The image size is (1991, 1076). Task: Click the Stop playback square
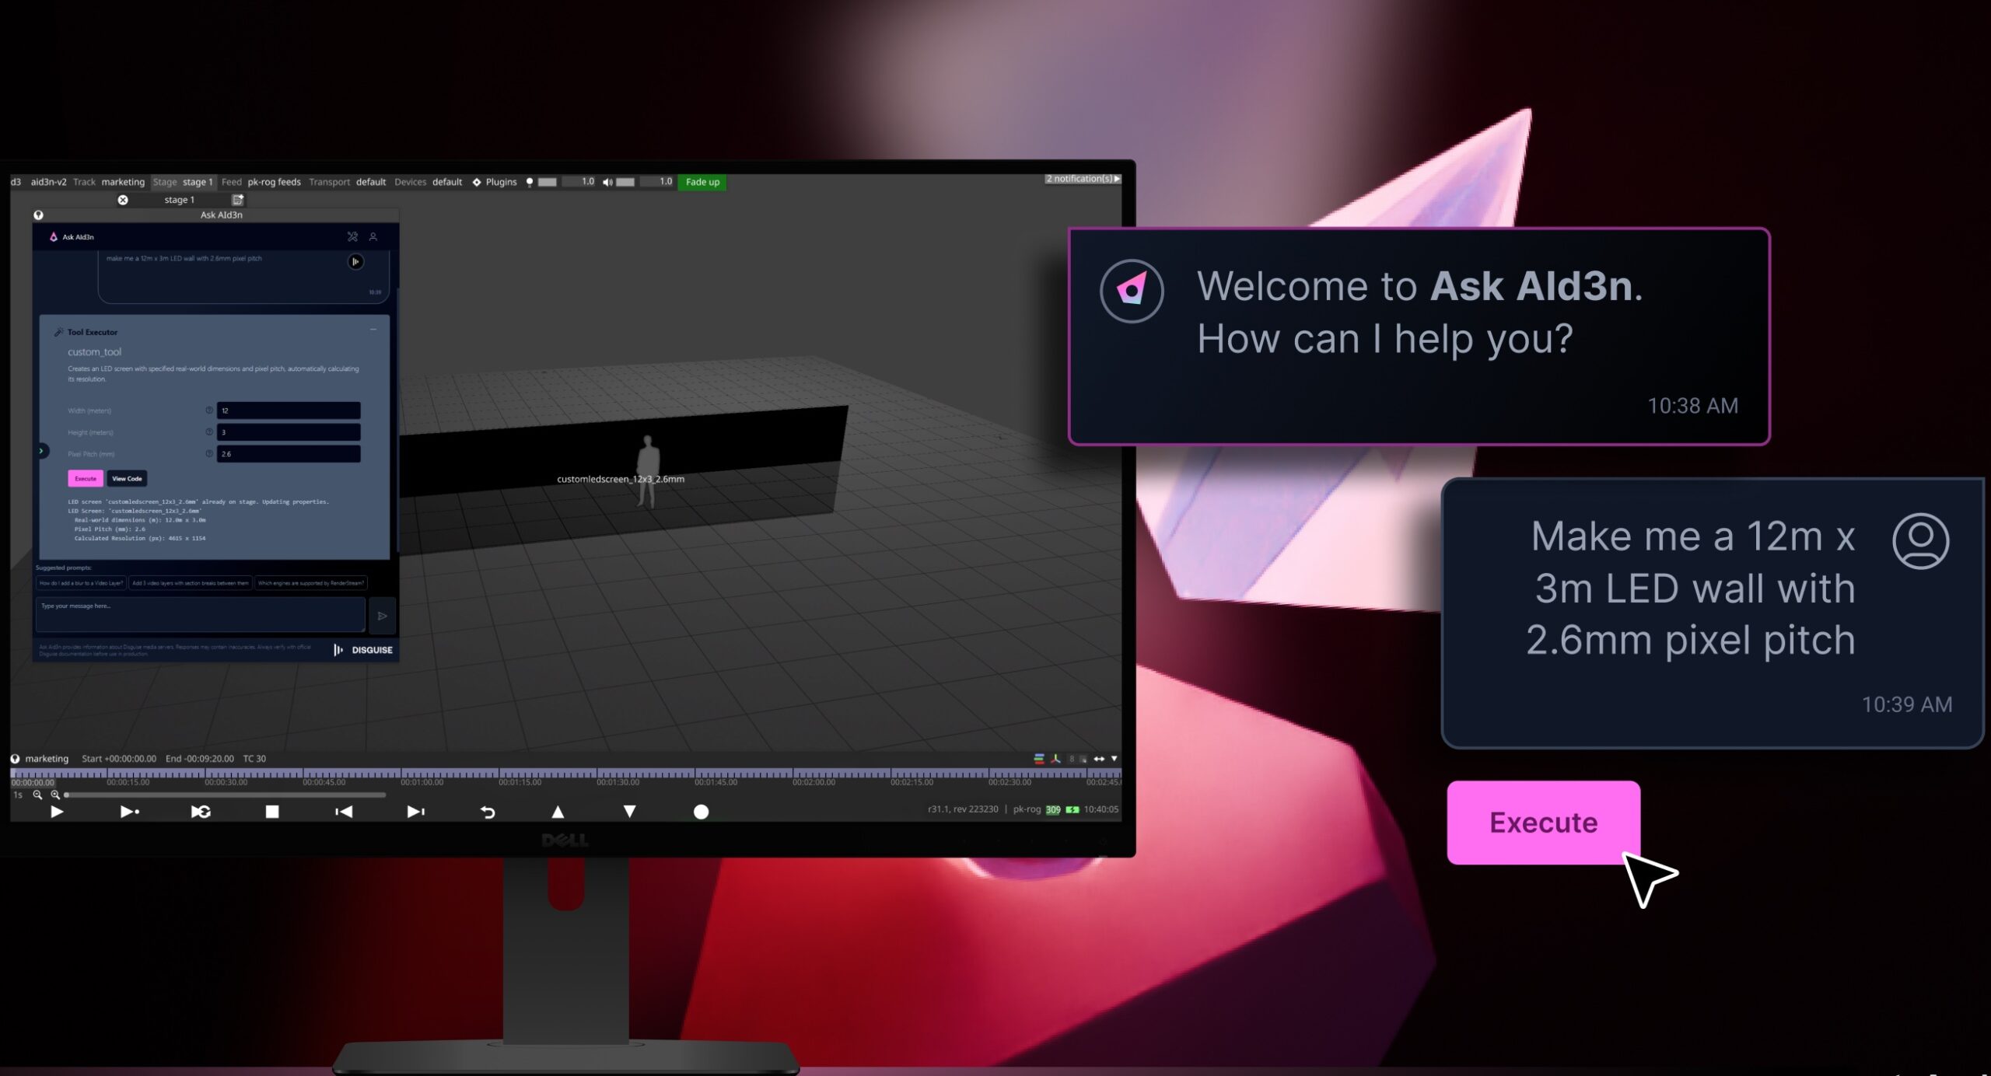click(271, 812)
